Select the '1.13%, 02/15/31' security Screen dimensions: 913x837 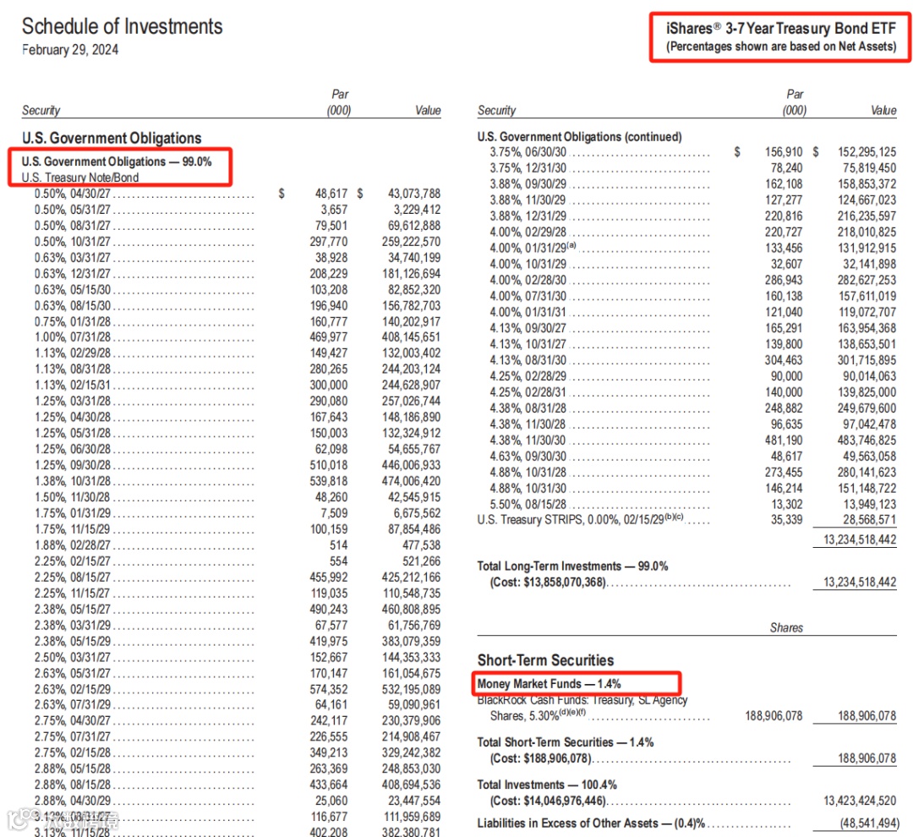(x=72, y=385)
